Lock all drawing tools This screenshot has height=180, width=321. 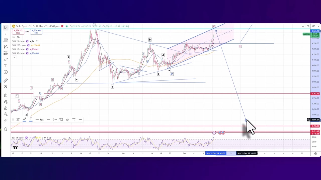6,108
